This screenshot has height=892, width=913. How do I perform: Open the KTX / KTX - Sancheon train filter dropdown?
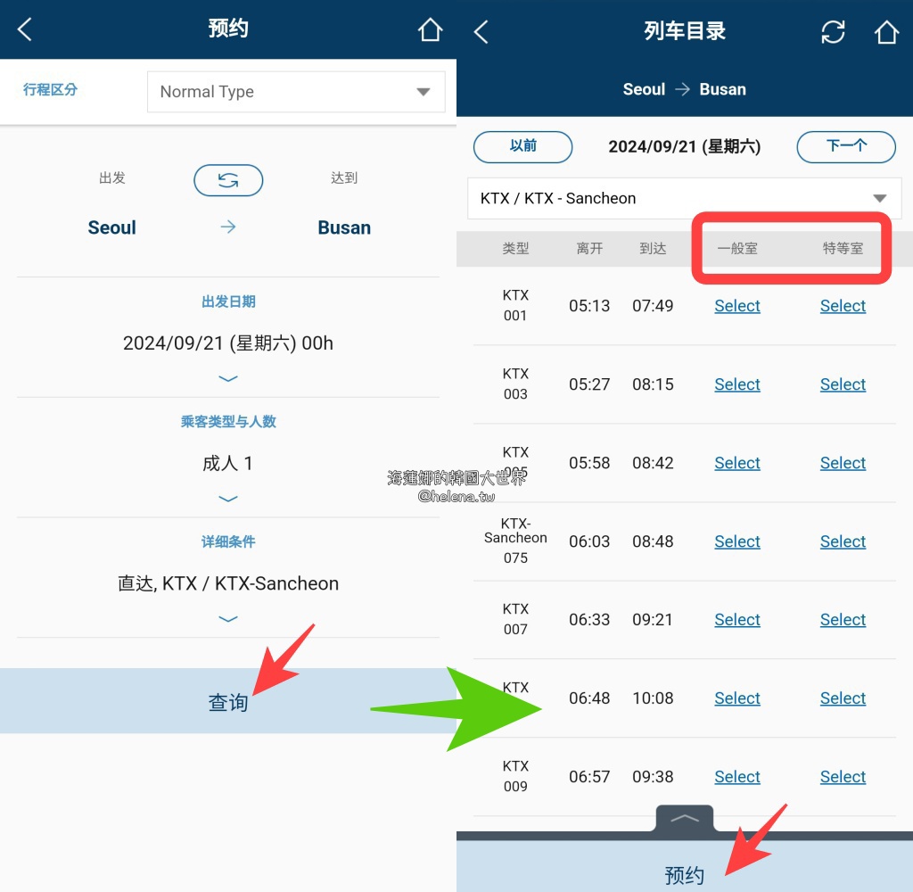pos(684,198)
